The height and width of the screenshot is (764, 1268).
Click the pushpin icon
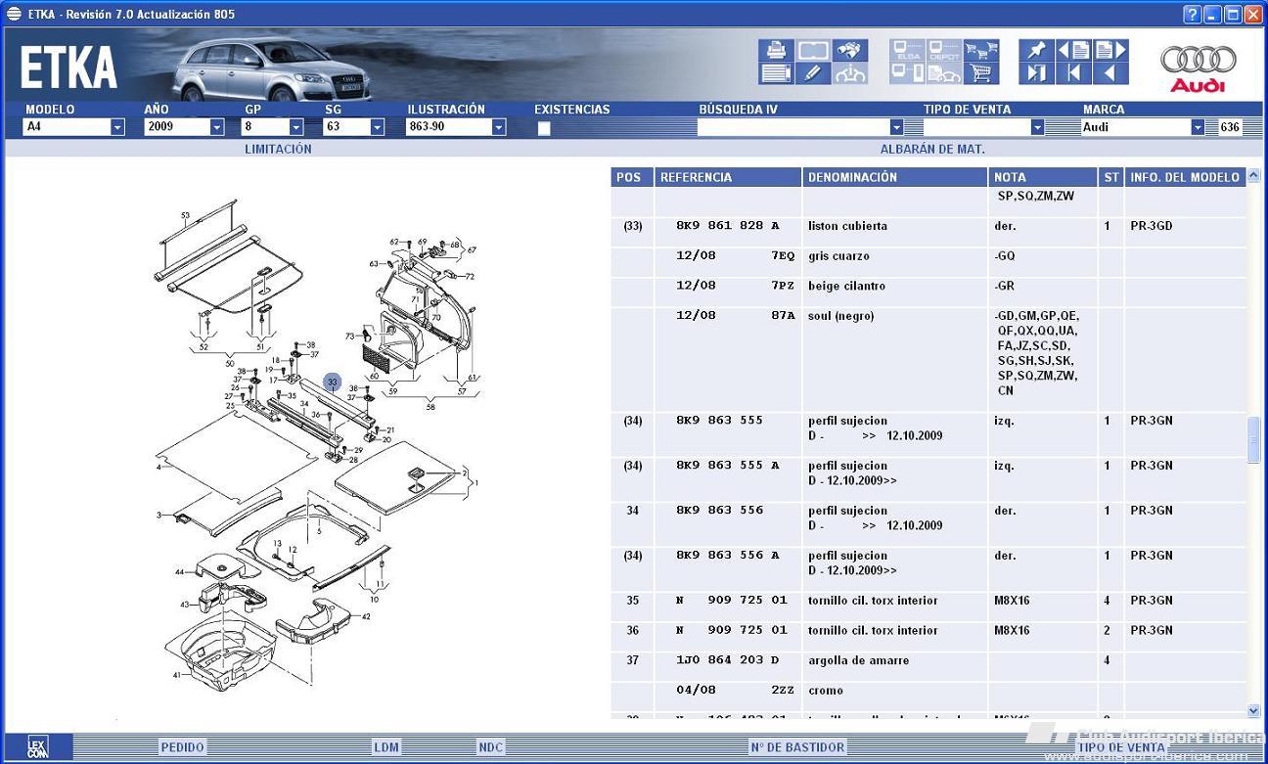(x=1036, y=50)
